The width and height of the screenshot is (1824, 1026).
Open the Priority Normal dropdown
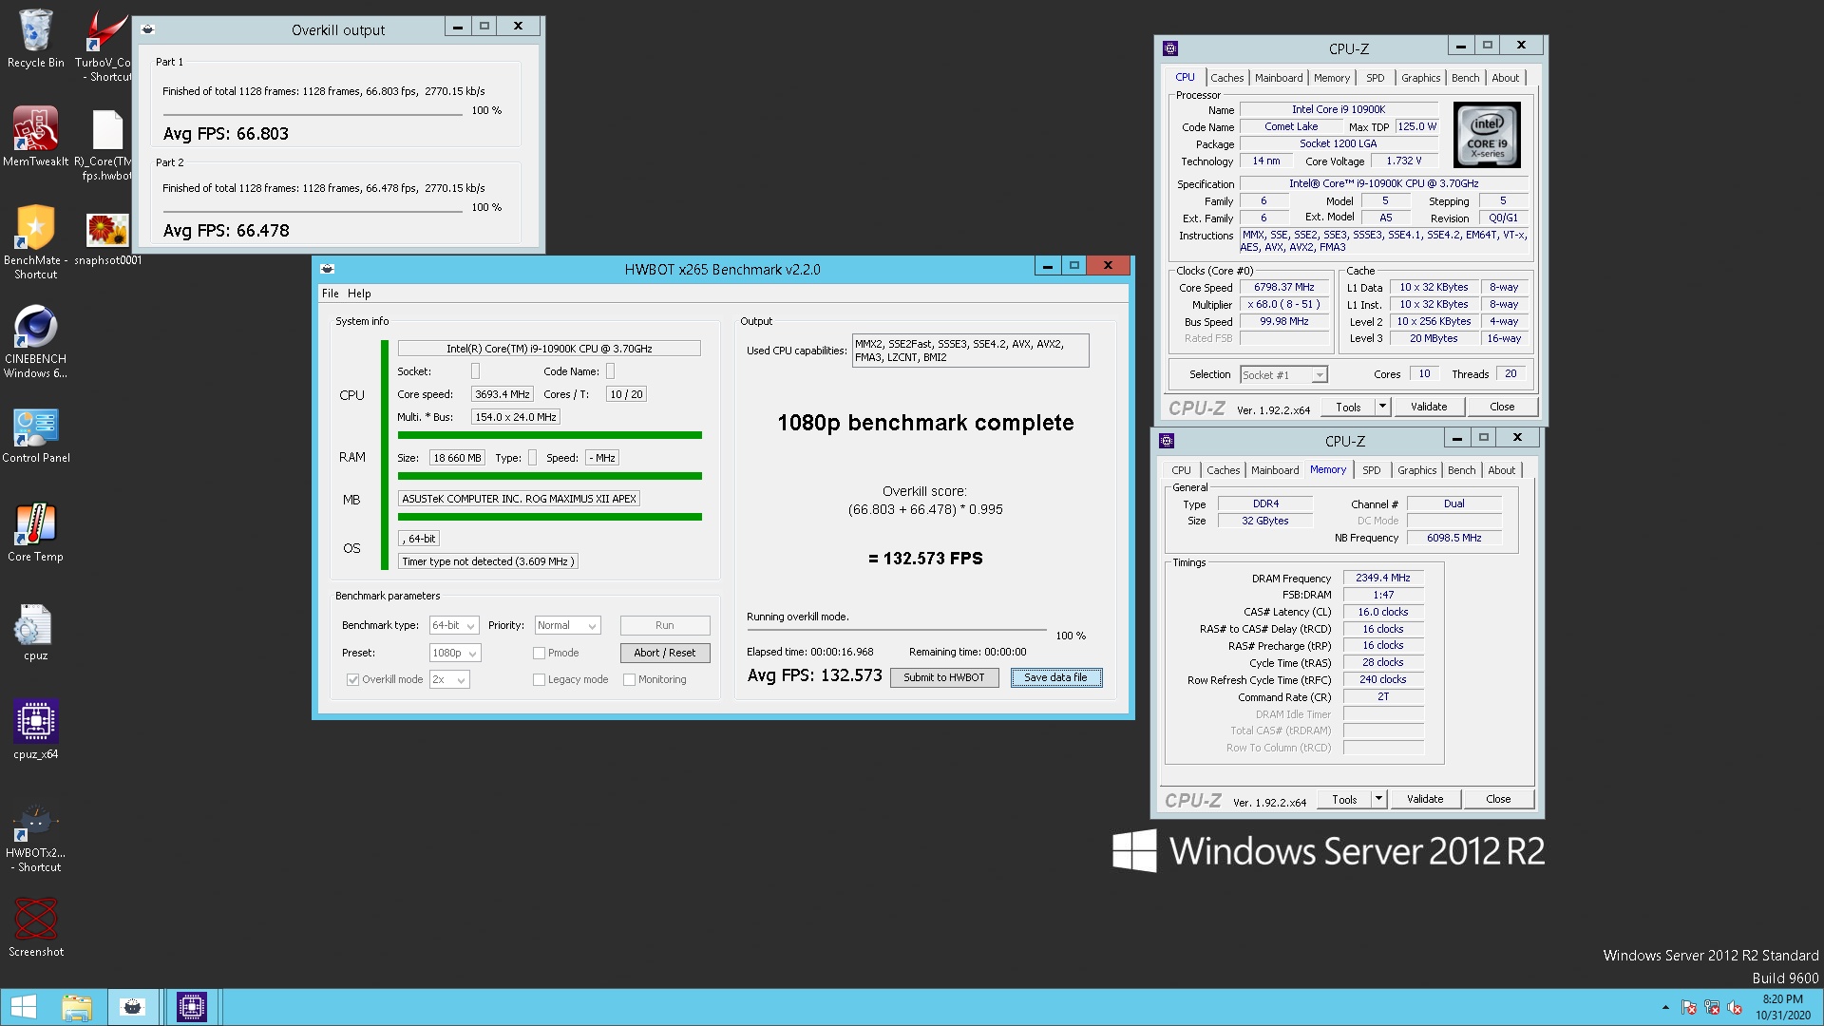[567, 626]
